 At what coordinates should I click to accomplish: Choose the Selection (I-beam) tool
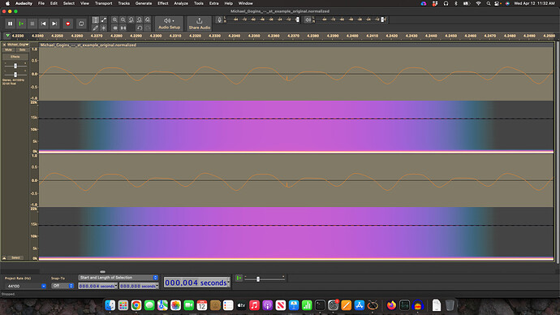coord(95,19)
